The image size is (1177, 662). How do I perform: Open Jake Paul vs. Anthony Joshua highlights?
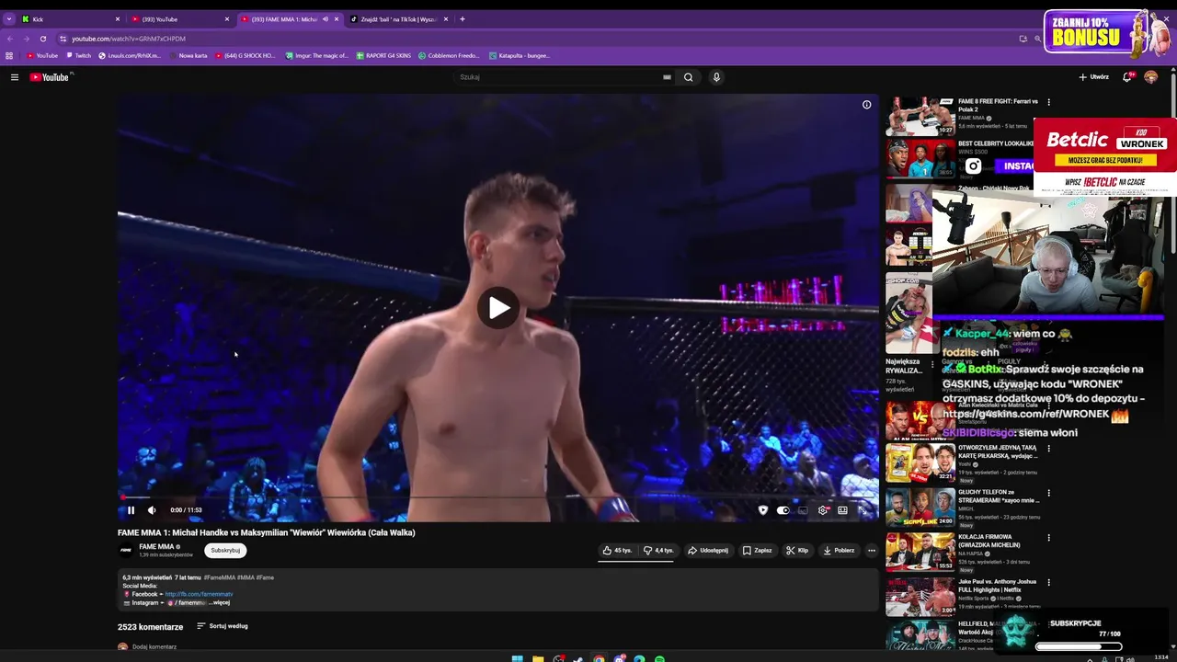coord(920,597)
